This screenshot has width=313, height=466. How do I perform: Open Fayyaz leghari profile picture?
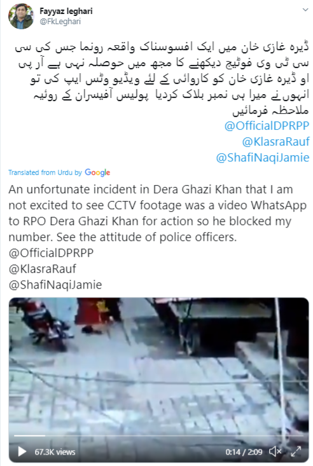click(x=21, y=17)
